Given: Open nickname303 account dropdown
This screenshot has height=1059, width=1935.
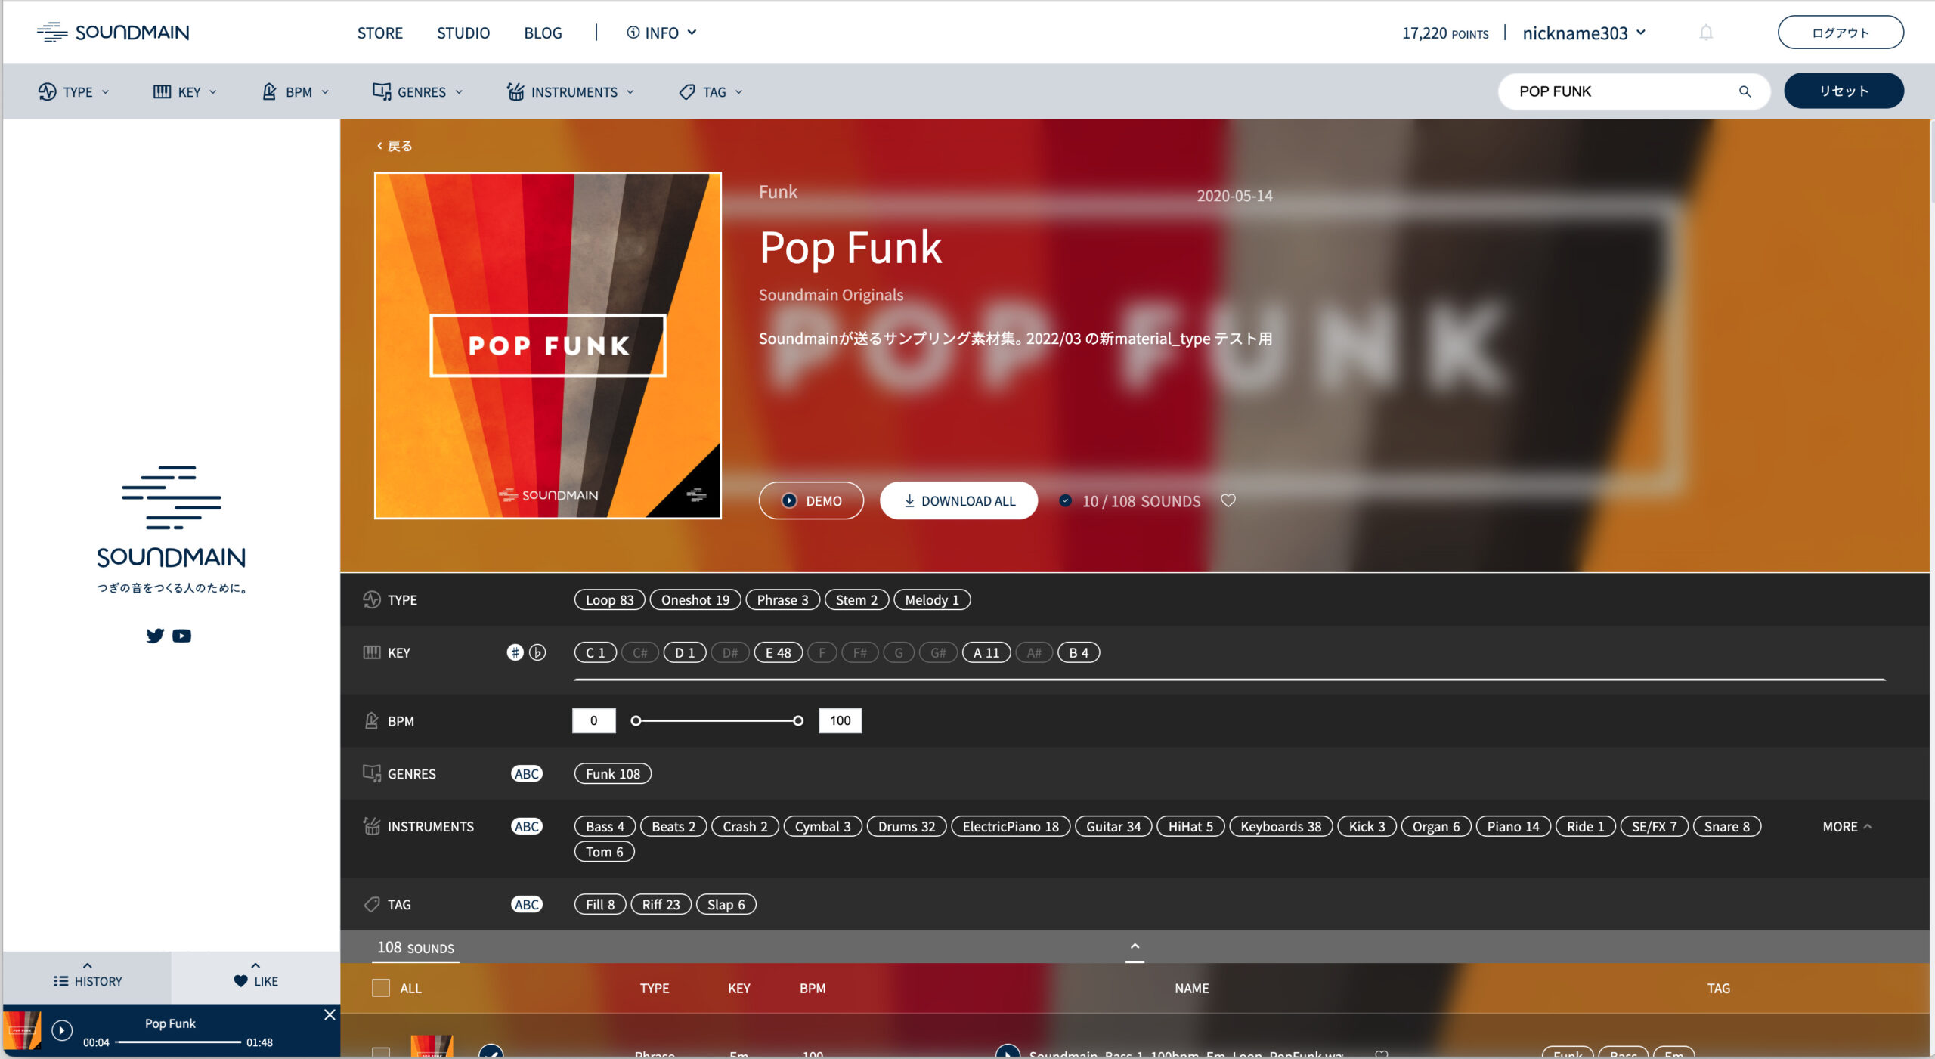Looking at the screenshot, I should coord(1584,33).
